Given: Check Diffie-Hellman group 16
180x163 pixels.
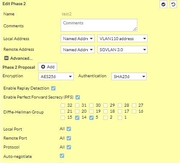Looking at the screenshot, I should 134,111.
